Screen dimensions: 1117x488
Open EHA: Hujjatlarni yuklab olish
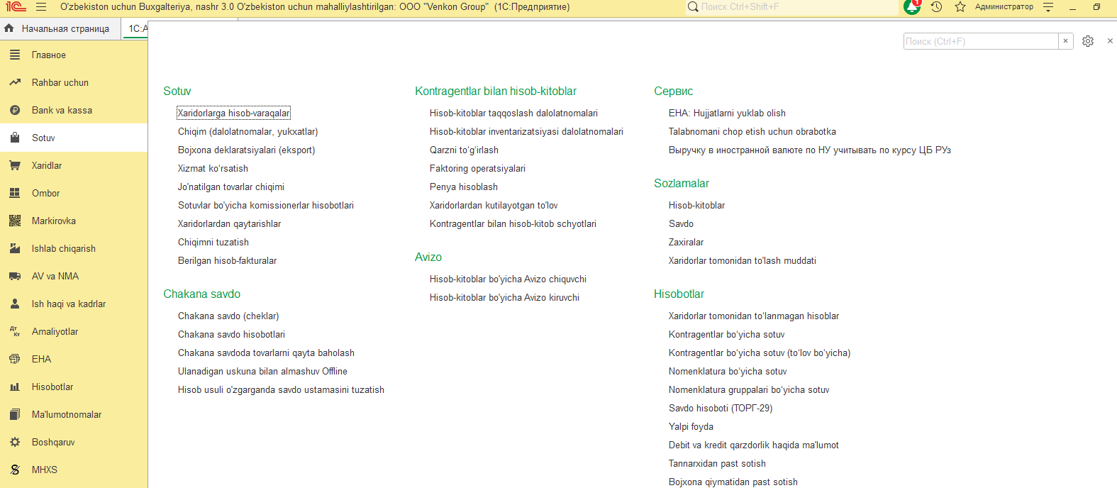(x=727, y=113)
